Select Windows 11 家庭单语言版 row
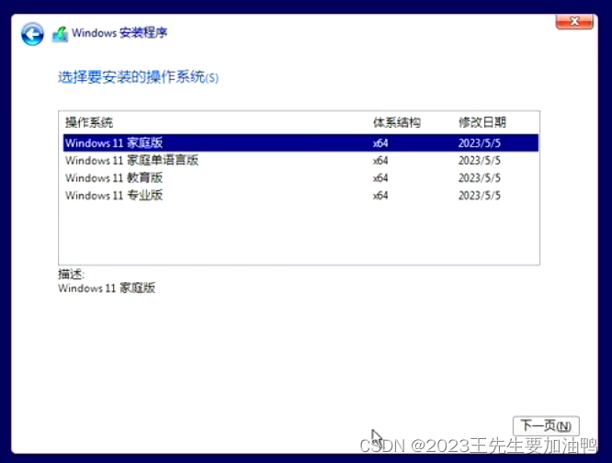The width and height of the screenshot is (612, 463). coord(300,161)
